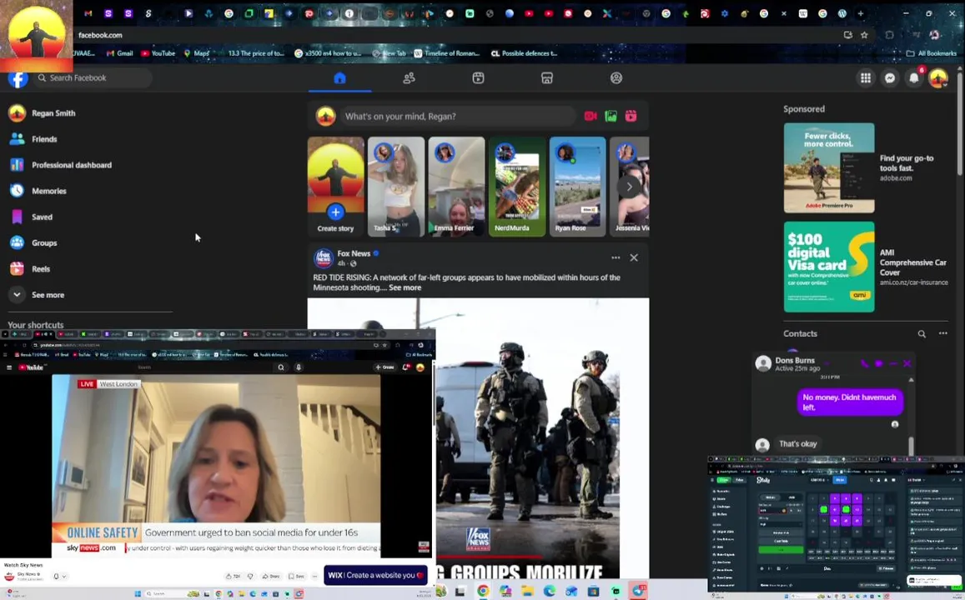Start a Live video from composer
The width and height of the screenshot is (965, 600).
coord(591,116)
